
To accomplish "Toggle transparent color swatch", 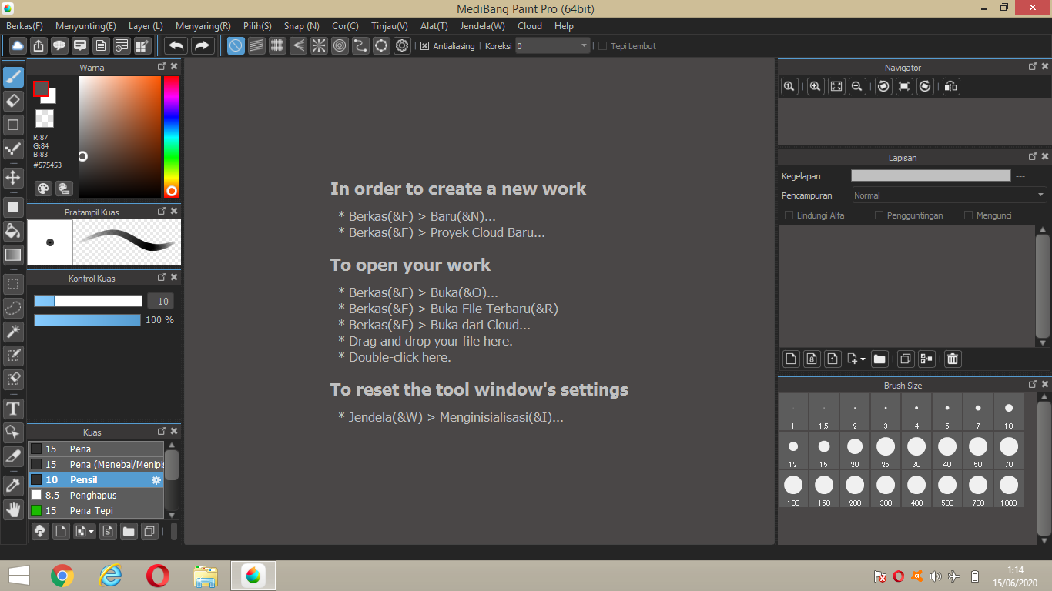I will click(x=45, y=119).
